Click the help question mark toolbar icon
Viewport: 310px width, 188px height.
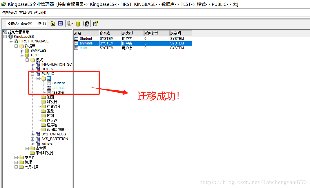95,24
